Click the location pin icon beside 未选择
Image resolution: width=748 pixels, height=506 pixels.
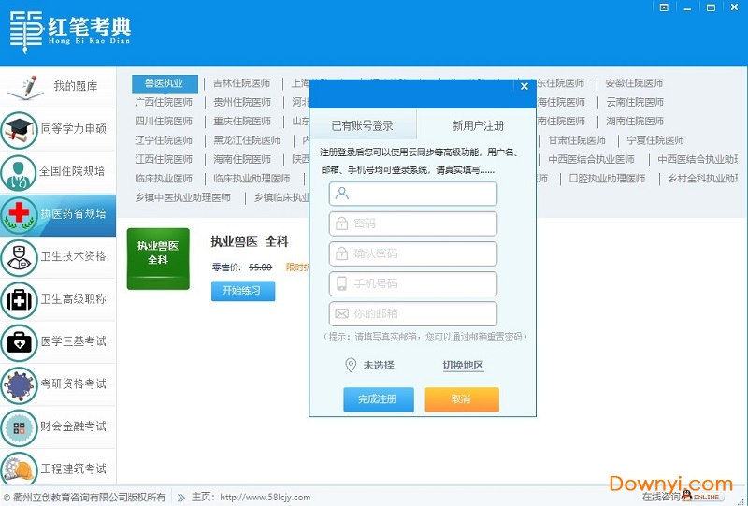[x=351, y=365]
